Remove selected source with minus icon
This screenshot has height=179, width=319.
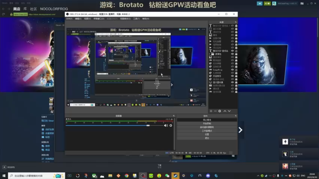(215, 111)
